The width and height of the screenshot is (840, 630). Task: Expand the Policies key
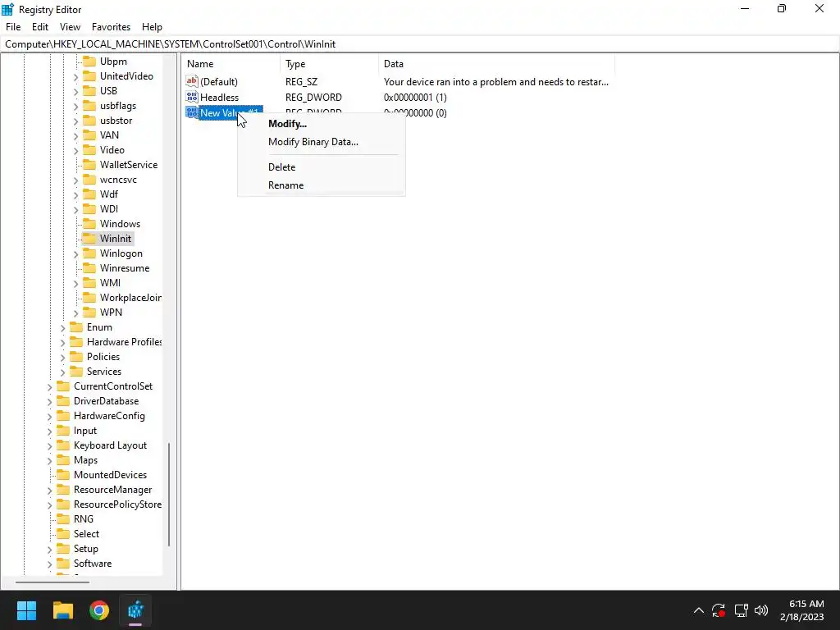(x=62, y=357)
